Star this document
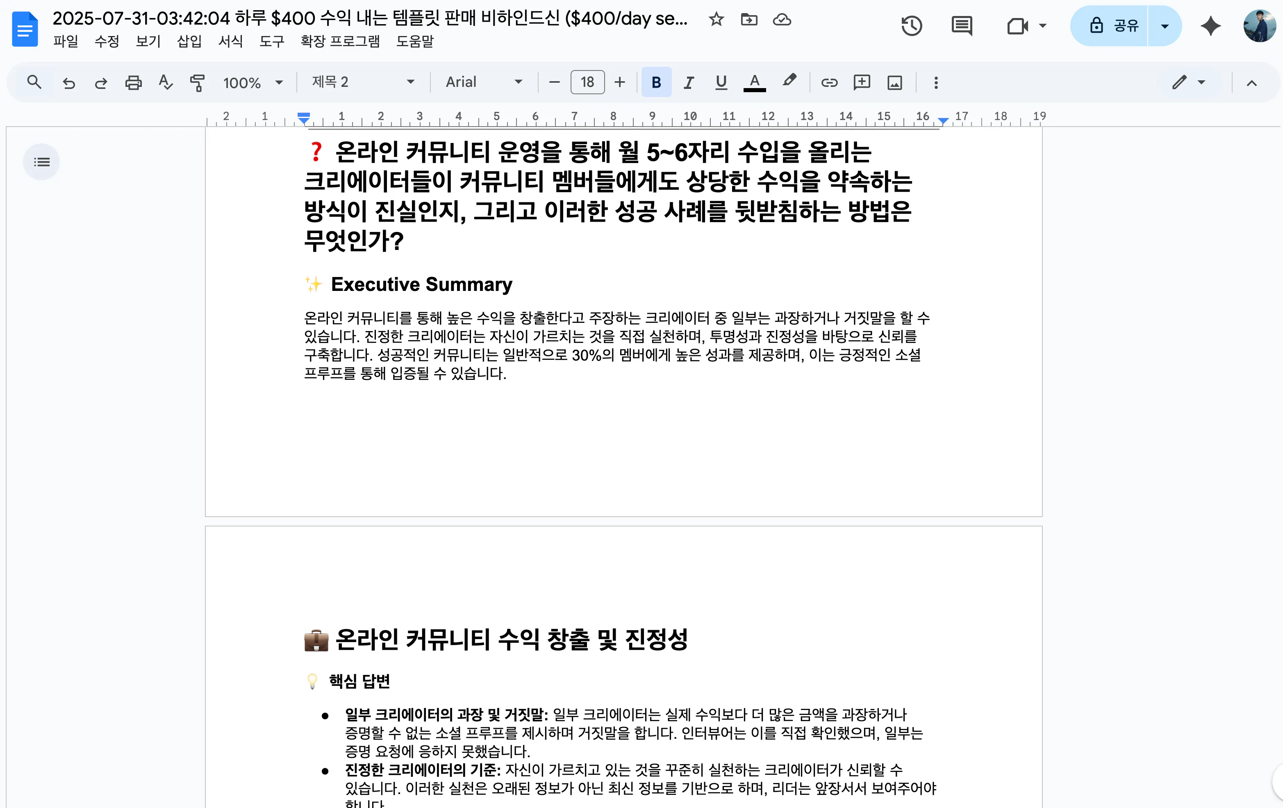Screen dimensions: 1283x808 (x=716, y=20)
